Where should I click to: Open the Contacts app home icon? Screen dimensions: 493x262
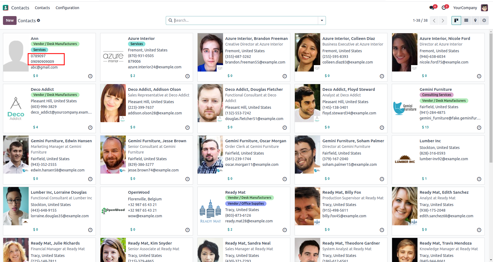point(6,8)
